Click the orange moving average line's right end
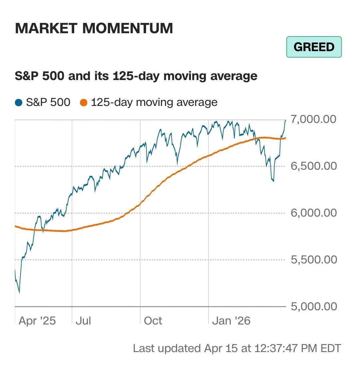Viewport: 359px width, 370px height. coord(285,138)
